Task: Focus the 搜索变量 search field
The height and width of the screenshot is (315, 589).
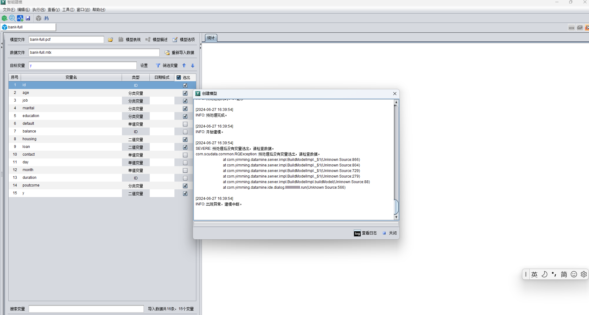Action: coord(86,309)
